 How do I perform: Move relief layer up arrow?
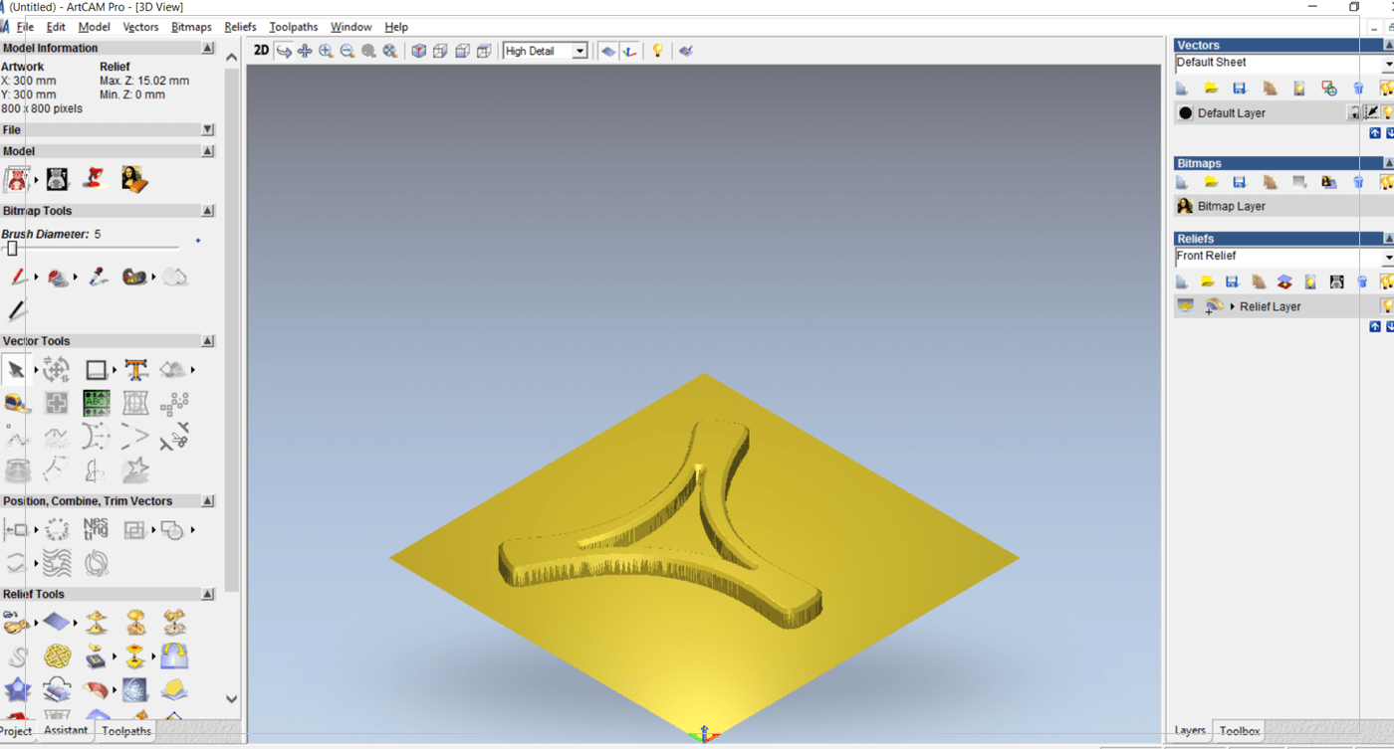coord(1375,326)
